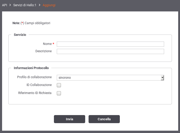Click the Nome field label
The width and height of the screenshot is (180, 133).
click(x=47, y=44)
